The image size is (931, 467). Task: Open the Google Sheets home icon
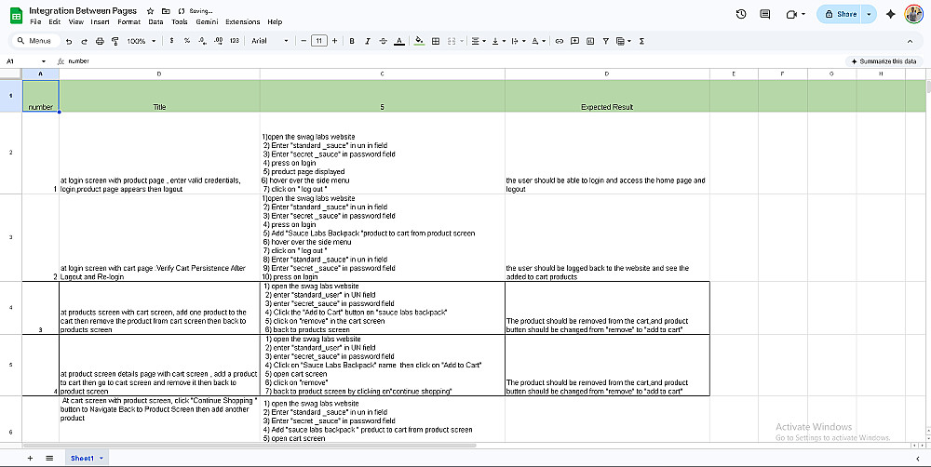point(16,16)
